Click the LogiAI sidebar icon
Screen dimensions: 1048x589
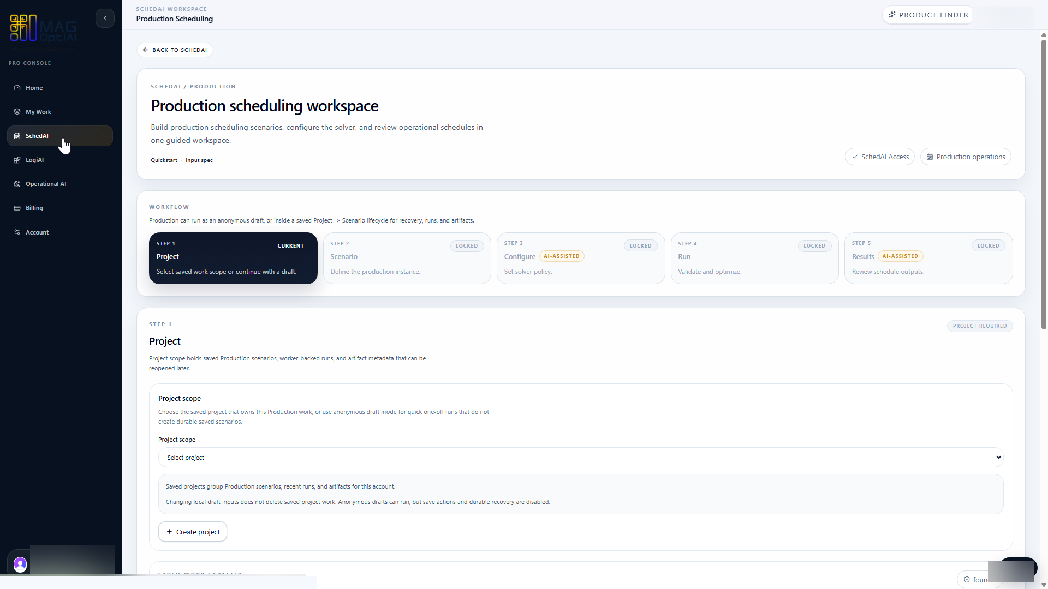(17, 160)
